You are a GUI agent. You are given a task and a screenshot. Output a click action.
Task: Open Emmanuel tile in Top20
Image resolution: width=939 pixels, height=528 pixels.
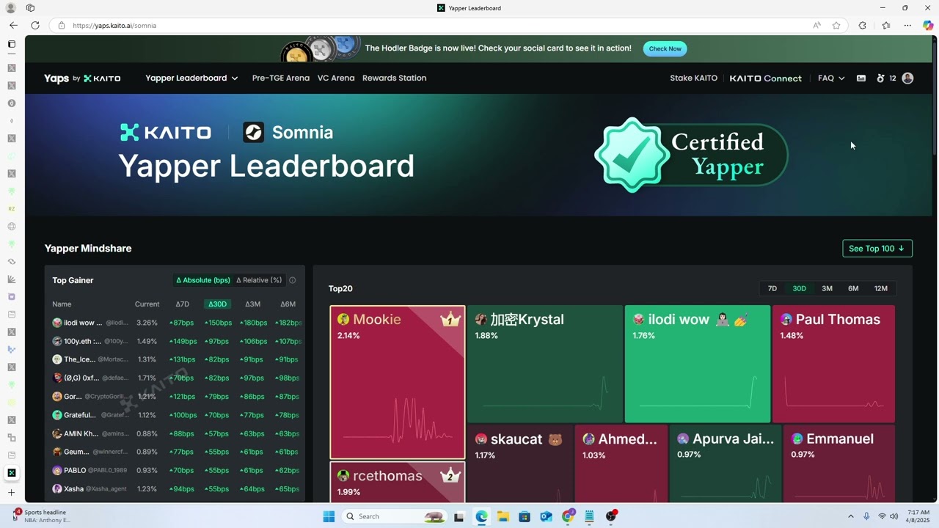click(x=838, y=463)
